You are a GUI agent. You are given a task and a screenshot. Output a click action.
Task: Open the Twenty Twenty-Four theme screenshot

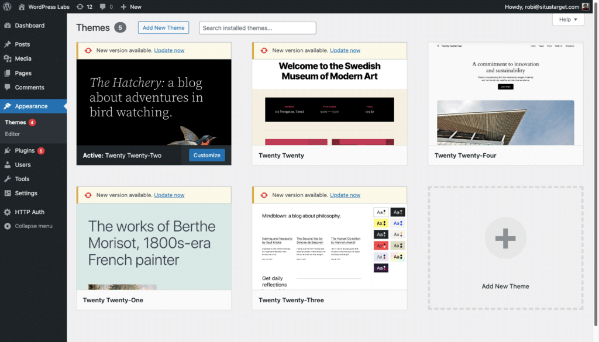tap(505, 94)
